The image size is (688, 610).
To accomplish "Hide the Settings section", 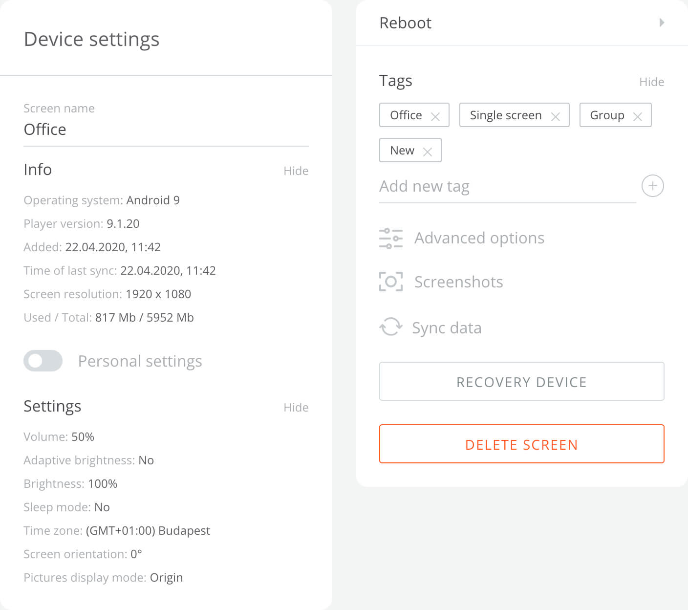I will click(296, 407).
